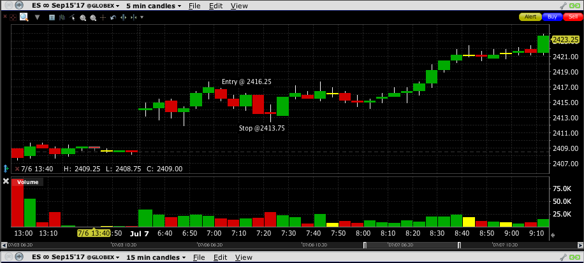Click the blue vertical resize arrow icon left of OHLC bar
Image resolution: width=584 pixels, height=263 pixels.
click(6, 169)
